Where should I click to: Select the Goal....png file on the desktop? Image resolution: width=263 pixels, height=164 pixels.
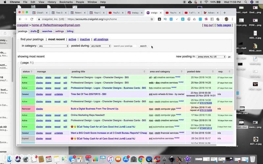(x=255, y=10)
